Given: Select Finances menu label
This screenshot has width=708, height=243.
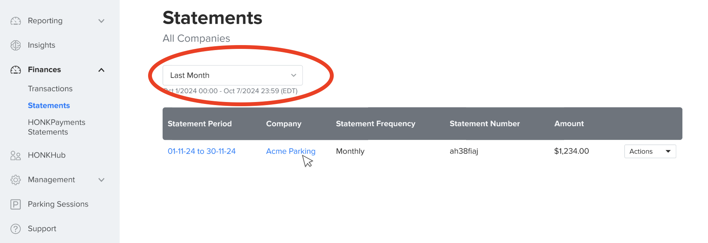Looking at the screenshot, I should [x=44, y=70].
